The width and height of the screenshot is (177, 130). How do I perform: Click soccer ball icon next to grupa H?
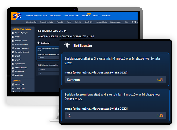pyautogui.click(x=13, y=60)
